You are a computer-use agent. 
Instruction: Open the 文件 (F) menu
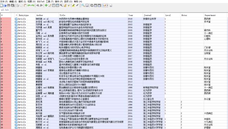[4, 1]
